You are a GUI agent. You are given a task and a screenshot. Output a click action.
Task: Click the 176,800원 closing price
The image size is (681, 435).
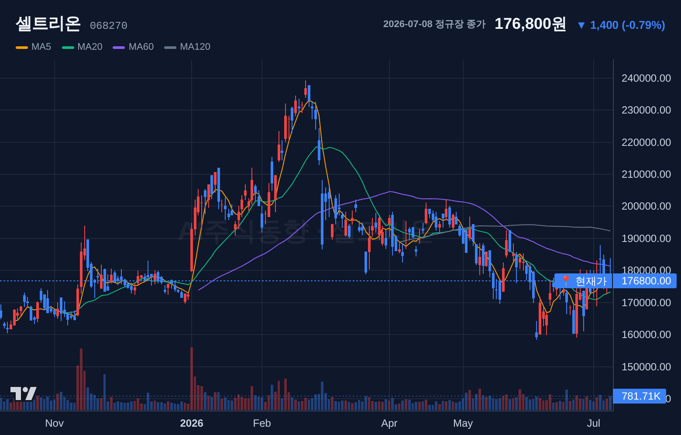coord(530,24)
